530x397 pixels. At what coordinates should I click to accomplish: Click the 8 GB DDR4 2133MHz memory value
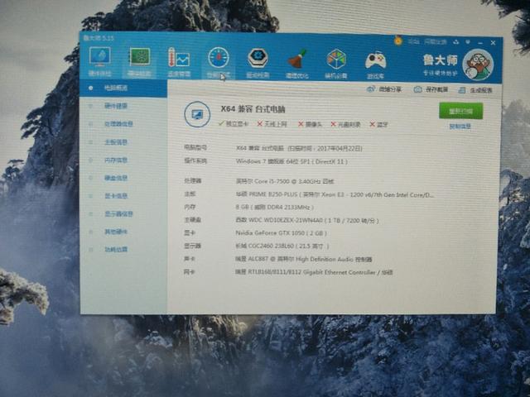tap(274, 207)
